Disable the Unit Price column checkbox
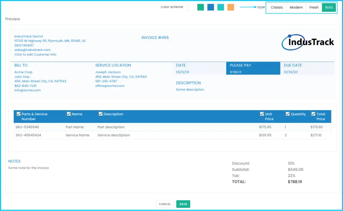This screenshot has width=343, height=211. tap(262, 114)
